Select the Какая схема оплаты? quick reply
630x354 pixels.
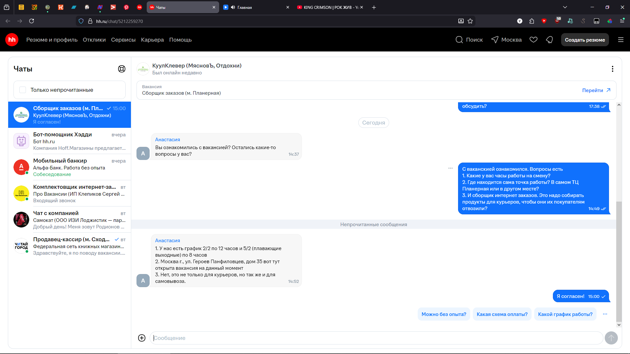502,314
